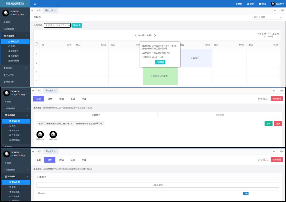
Task: Go to previous week with left chevron
Action: (136, 35)
